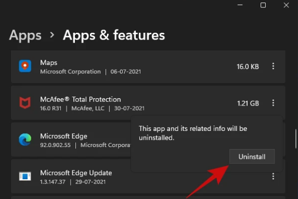Click Microsoft Corporation under Maps

point(70,72)
